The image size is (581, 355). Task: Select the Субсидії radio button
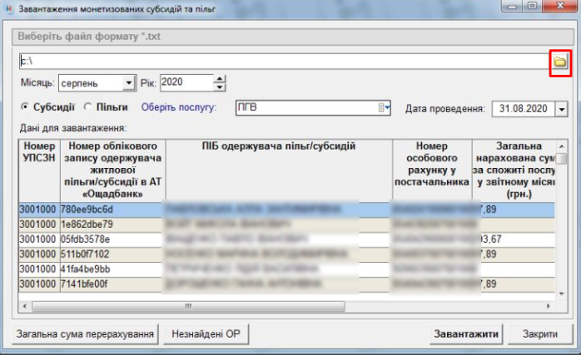click(x=25, y=107)
